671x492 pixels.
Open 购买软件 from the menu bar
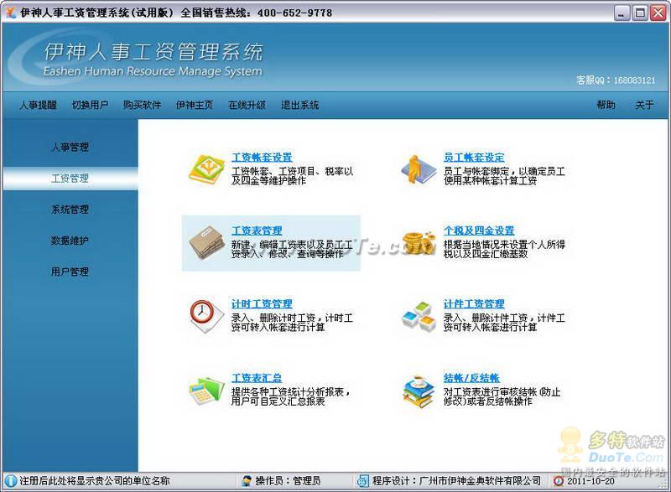coord(142,106)
